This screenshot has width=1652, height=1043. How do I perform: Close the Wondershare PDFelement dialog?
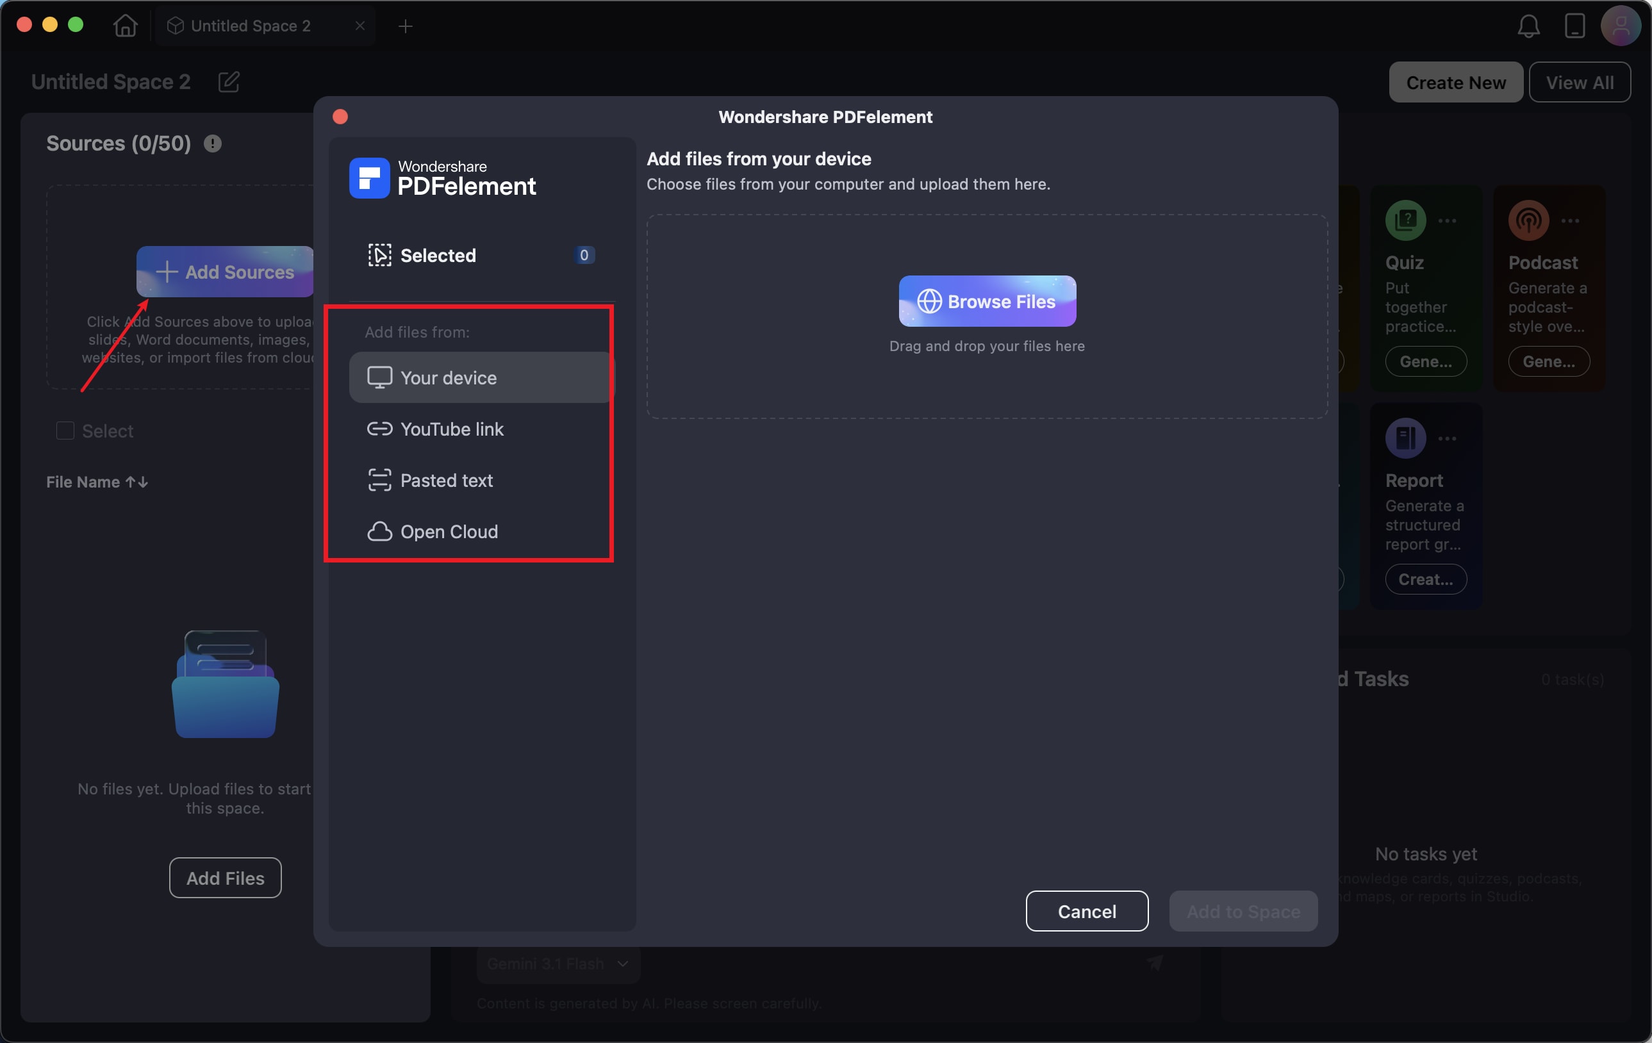point(340,117)
